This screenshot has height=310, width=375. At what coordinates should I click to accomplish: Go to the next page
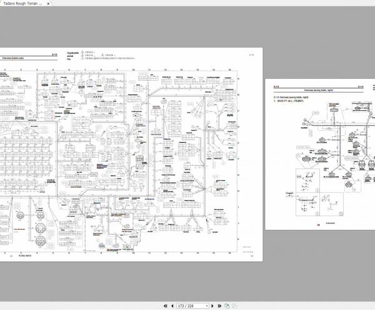[x=212, y=306]
